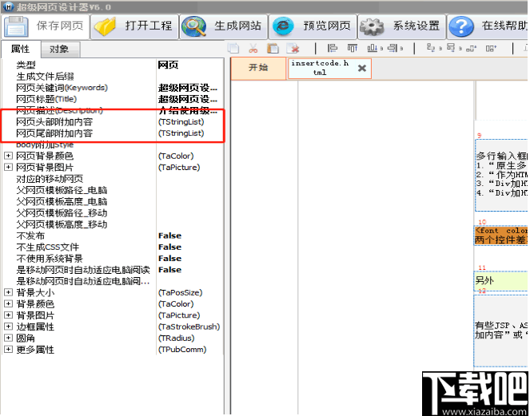This screenshot has width=530, height=416.
Task: Select the 类型 property row
Action: coord(112,65)
